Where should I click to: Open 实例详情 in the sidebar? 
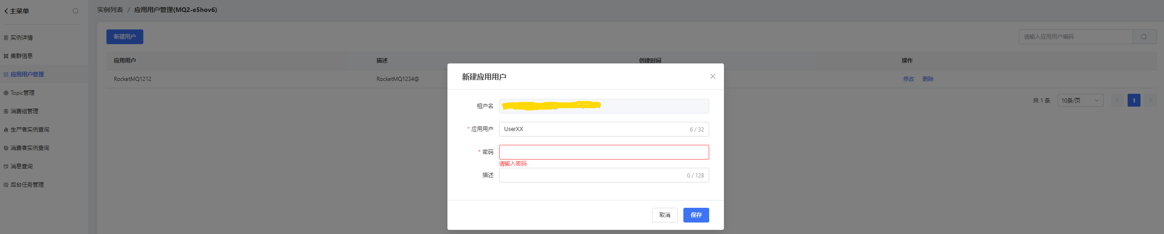click(22, 38)
